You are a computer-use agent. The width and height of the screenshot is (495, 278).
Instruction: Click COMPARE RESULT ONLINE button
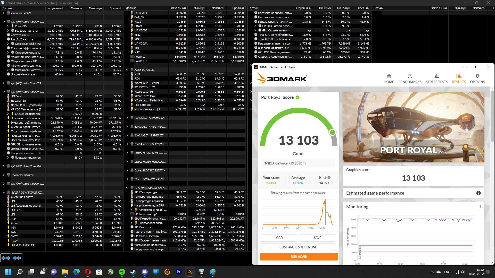298,247
